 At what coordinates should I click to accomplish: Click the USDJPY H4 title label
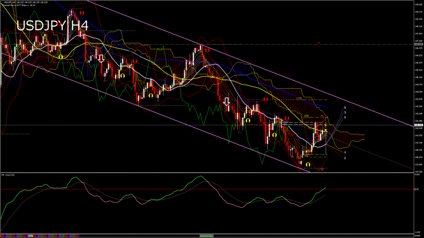pyautogui.click(x=52, y=26)
